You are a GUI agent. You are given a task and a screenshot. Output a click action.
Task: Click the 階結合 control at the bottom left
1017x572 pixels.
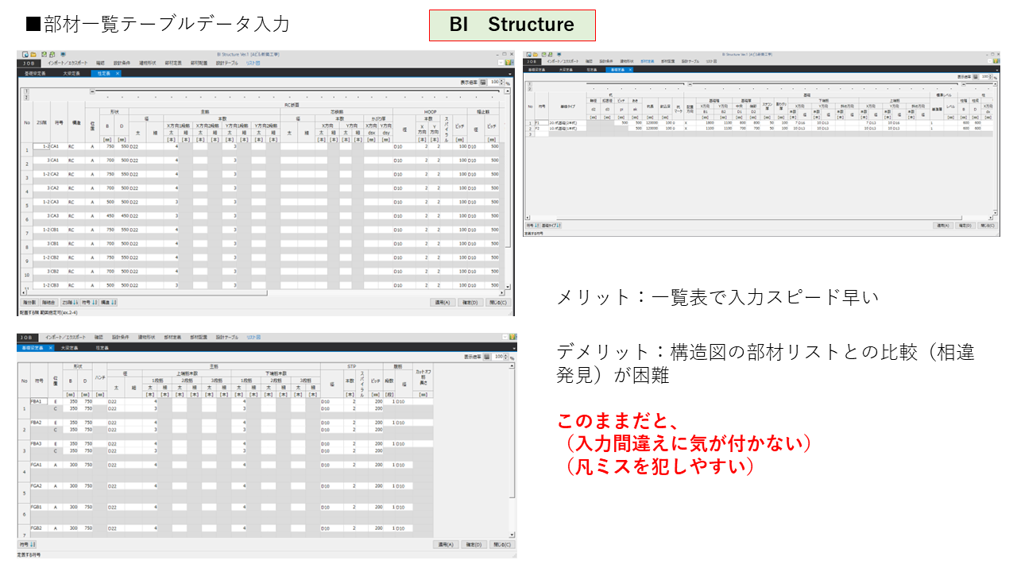click(x=49, y=302)
